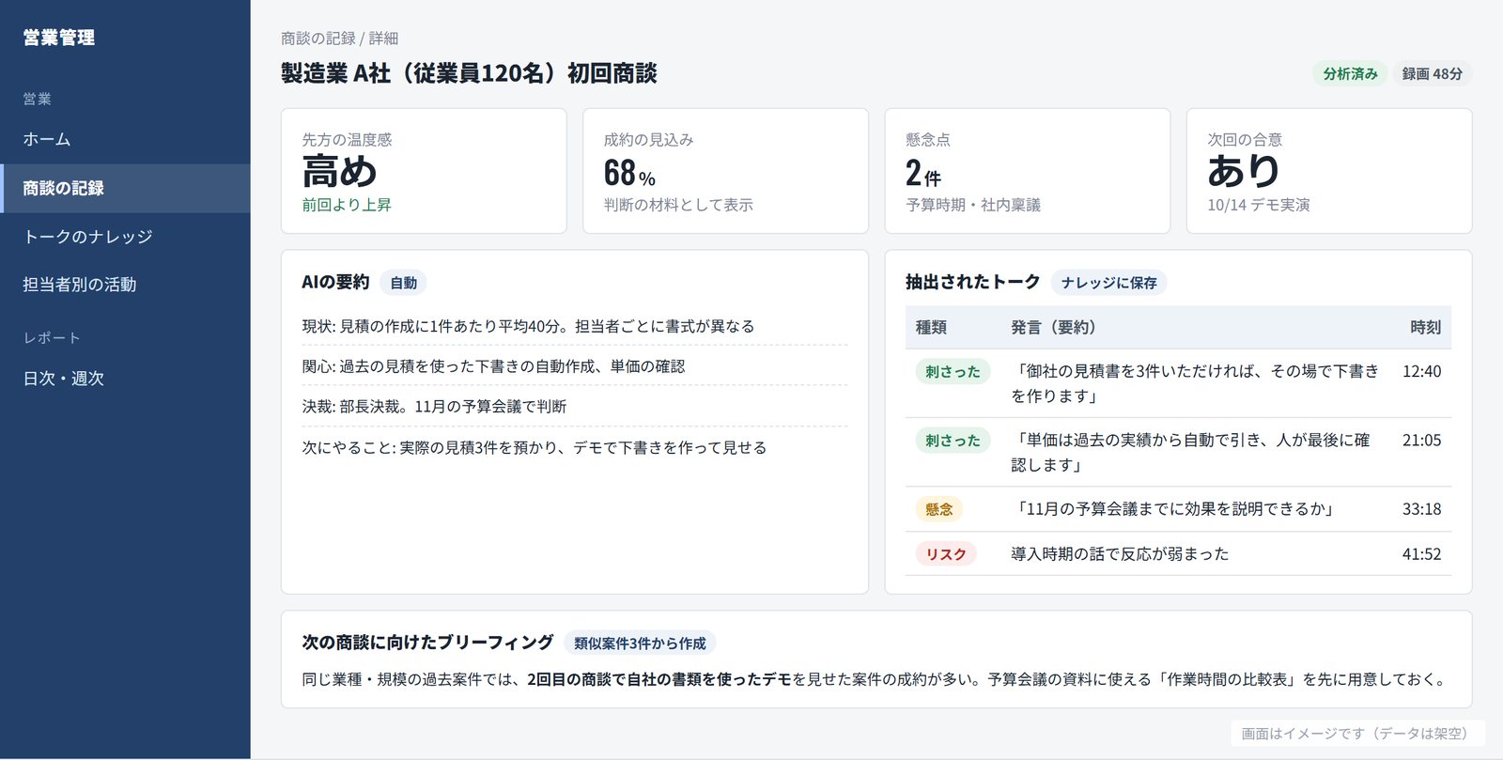The height and width of the screenshot is (760, 1503).
Task: Click the 次の商談に向けたブリーフィング heading
Action: [427, 643]
